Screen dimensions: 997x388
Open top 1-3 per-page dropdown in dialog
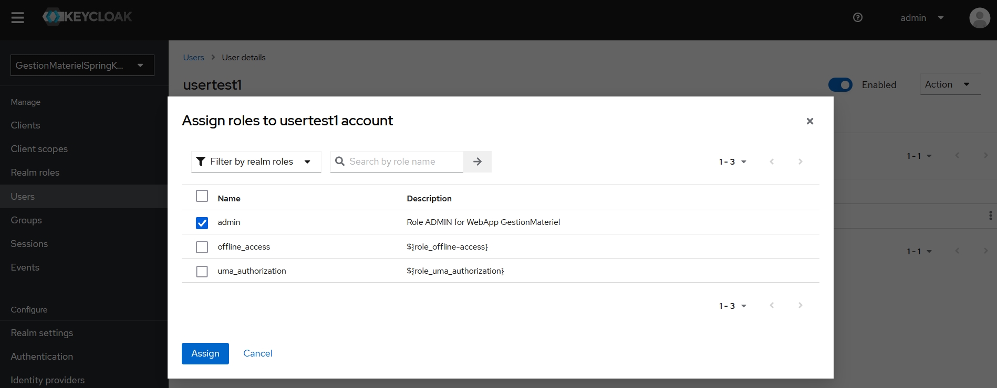click(x=732, y=162)
